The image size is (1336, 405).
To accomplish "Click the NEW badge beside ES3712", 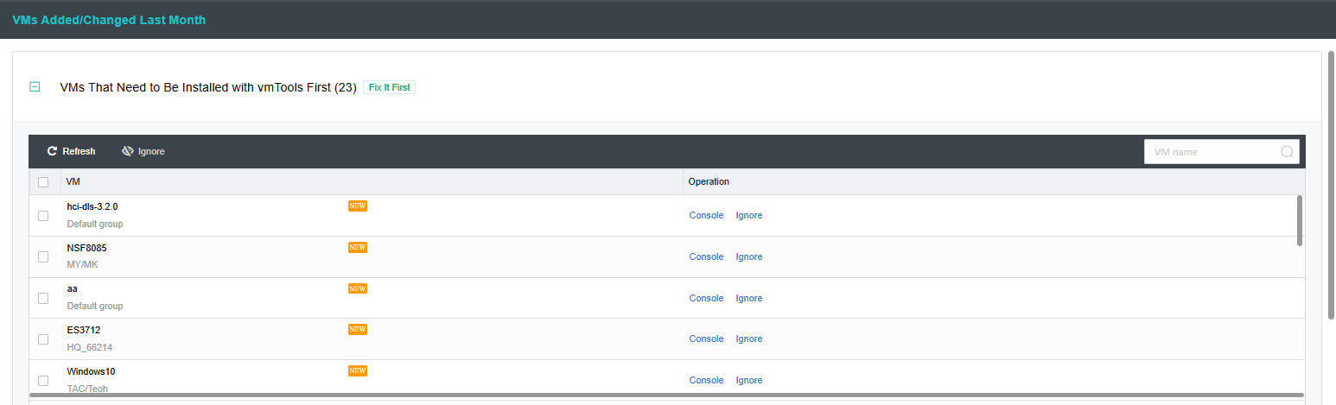I will click(358, 329).
